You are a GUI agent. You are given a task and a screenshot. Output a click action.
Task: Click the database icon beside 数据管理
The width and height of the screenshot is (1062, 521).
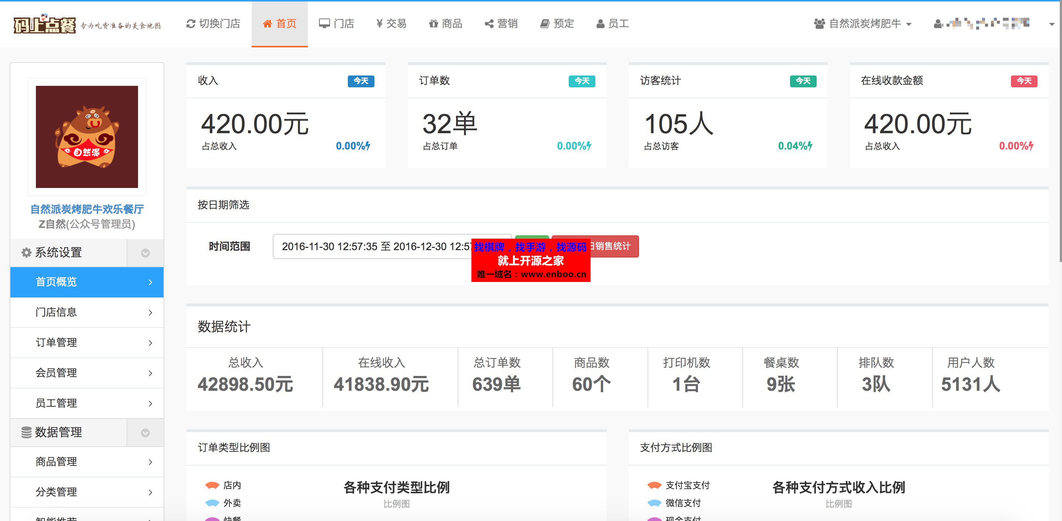[26, 433]
